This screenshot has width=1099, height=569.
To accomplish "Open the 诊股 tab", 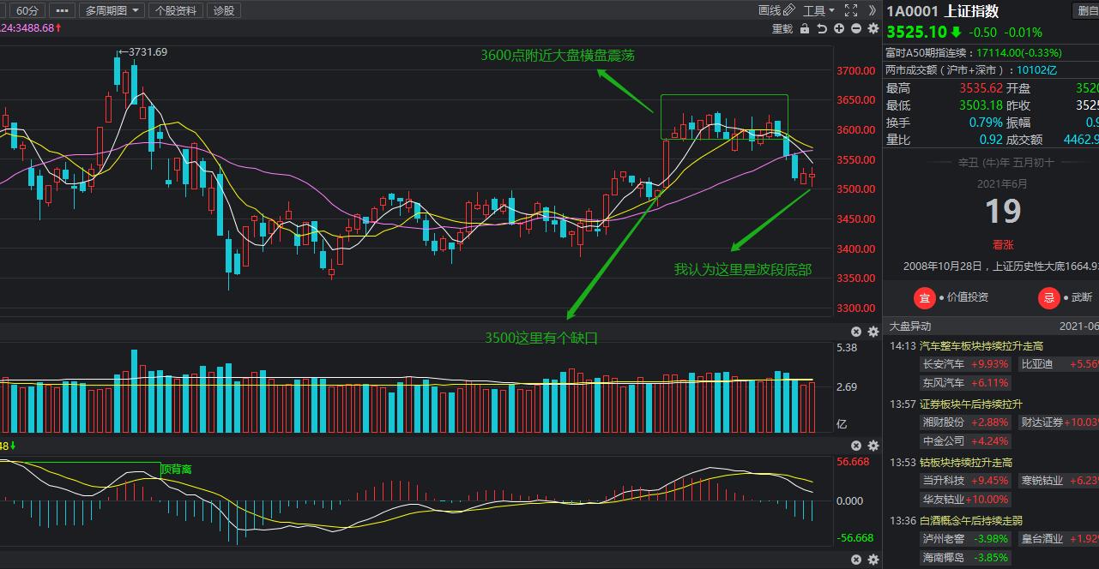I will click(x=223, y=10).
